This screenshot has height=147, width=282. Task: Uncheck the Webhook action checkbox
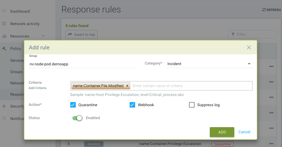(132, 105)
